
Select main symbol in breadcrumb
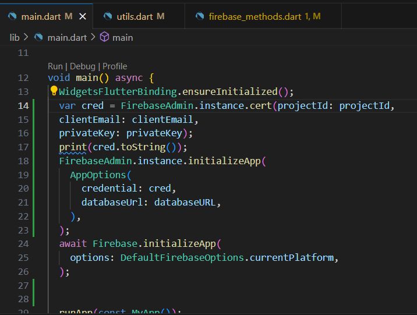click(123, 37)
